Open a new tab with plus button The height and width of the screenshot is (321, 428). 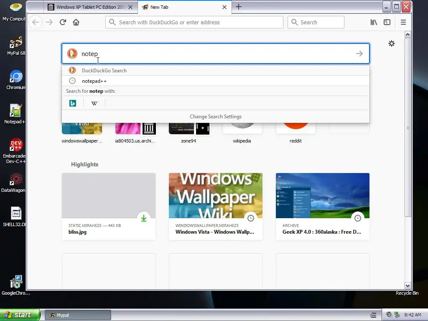click(x=239, y=7)
